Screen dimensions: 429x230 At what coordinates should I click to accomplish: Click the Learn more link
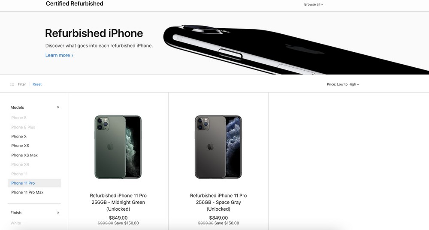click(59, 55)
